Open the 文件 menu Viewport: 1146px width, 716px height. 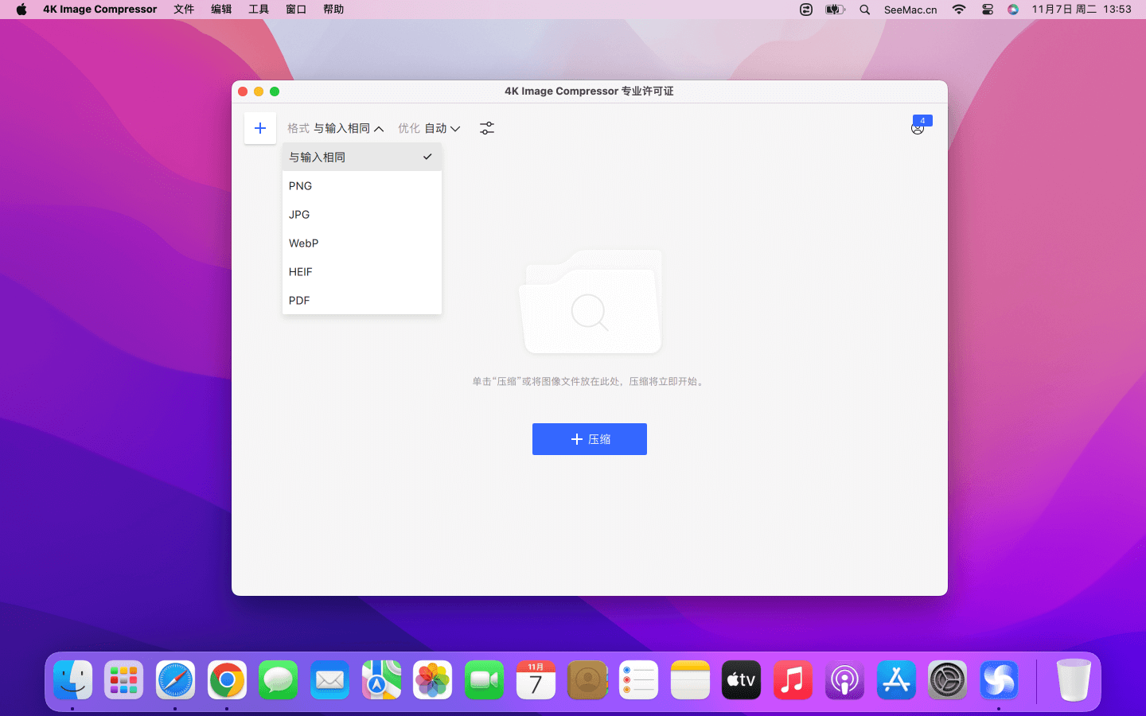(x=184, y=10)
